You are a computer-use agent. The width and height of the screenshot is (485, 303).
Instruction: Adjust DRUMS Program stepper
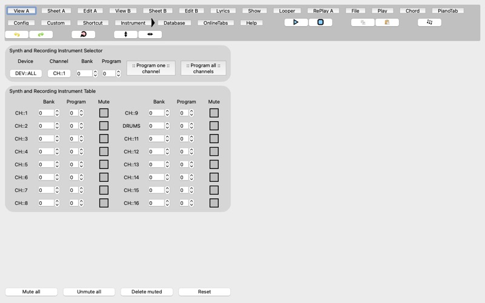point(192,126)
